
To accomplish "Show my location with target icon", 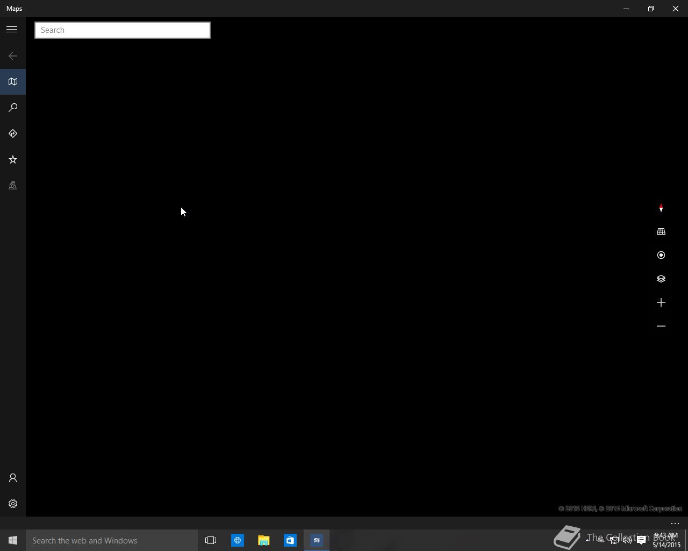I will [x=661, y=255].
